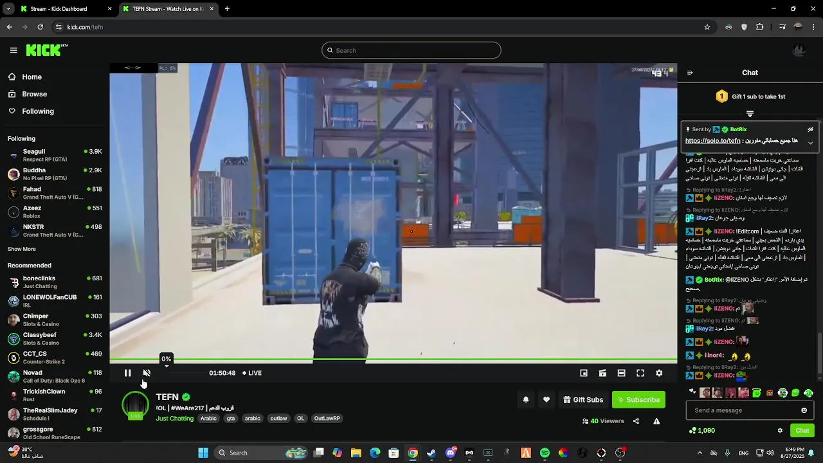
Task: Open Classybeef recommended channel
Action: click(x=55, y=339)
